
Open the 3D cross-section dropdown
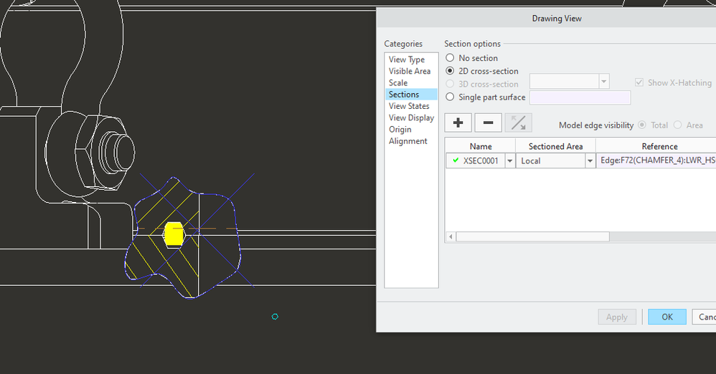tap(603, 82)
